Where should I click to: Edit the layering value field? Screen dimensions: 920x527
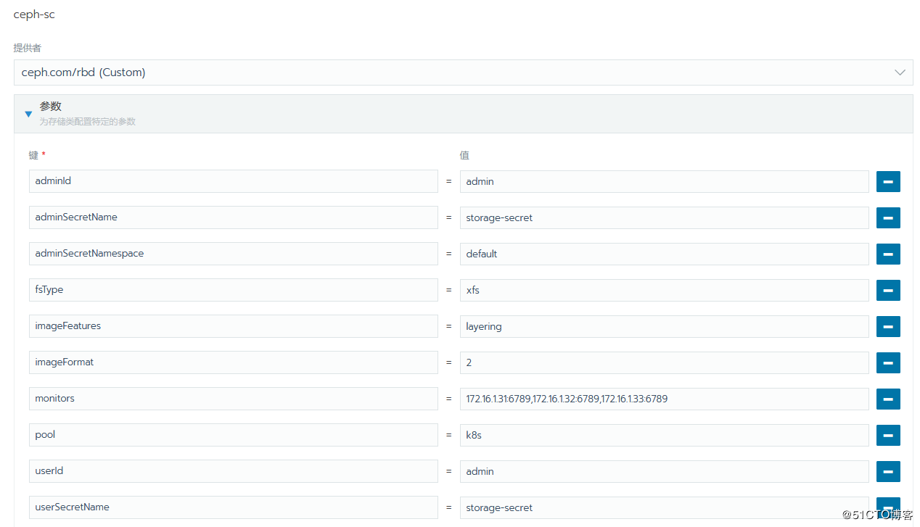click(x=664, y=326)
